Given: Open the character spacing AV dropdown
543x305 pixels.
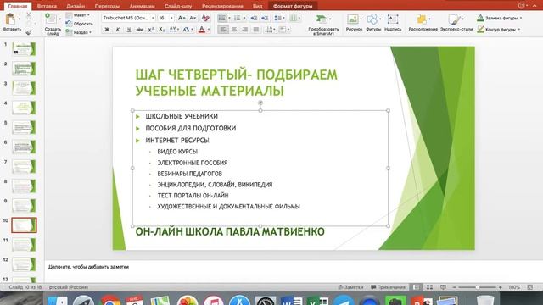Looking at the screenshot, I should pyautogui.click(x=174, y=30).
